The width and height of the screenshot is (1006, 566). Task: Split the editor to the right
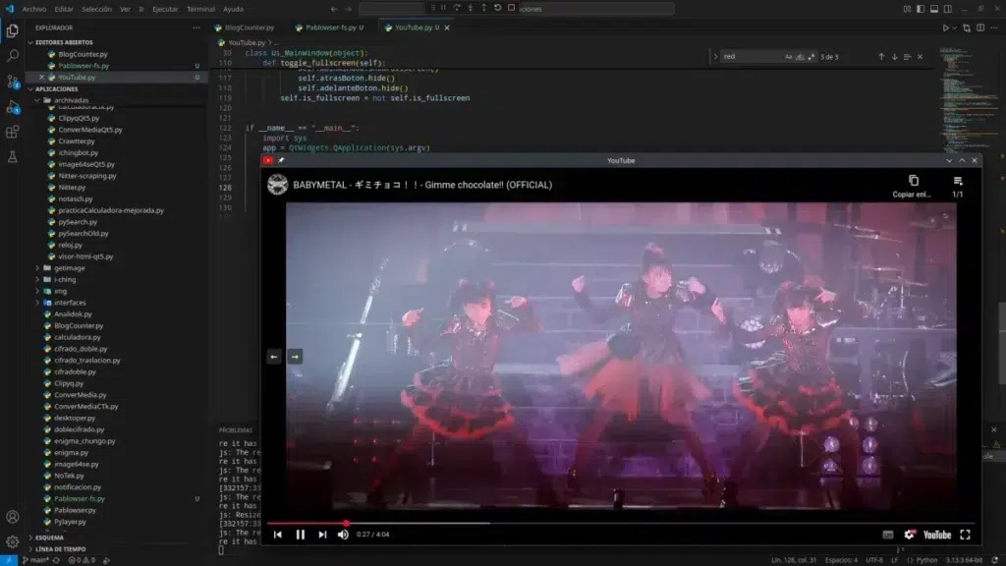click(980, 28)
